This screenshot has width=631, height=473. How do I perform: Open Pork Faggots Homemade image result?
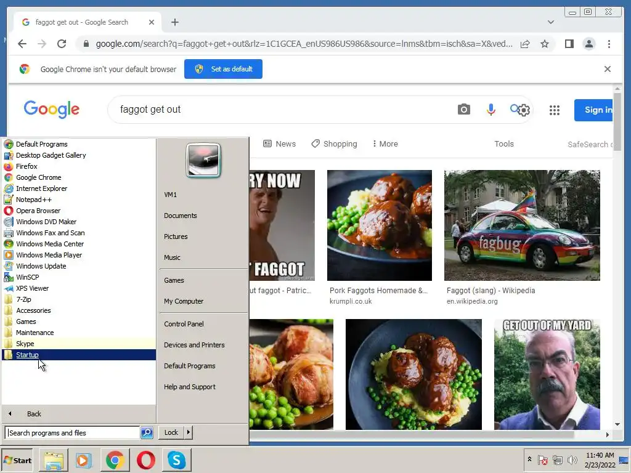380,225
